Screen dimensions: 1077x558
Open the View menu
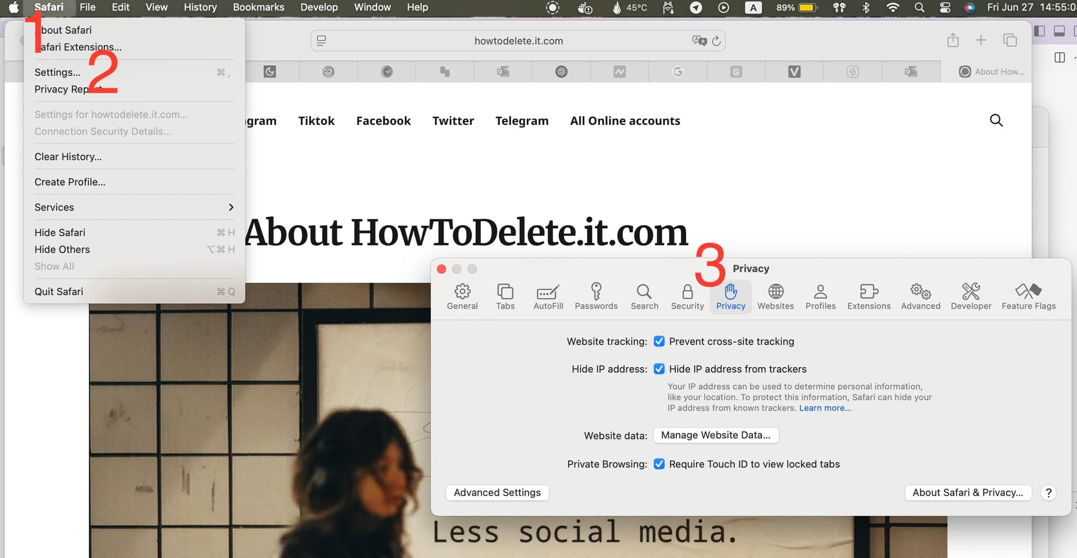(x=156, y=8)
